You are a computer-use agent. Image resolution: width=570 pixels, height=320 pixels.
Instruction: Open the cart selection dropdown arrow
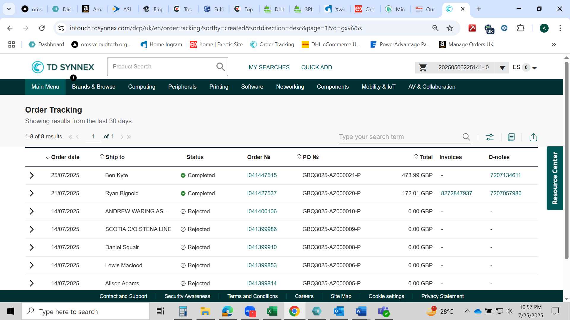(x=502, y=68)
